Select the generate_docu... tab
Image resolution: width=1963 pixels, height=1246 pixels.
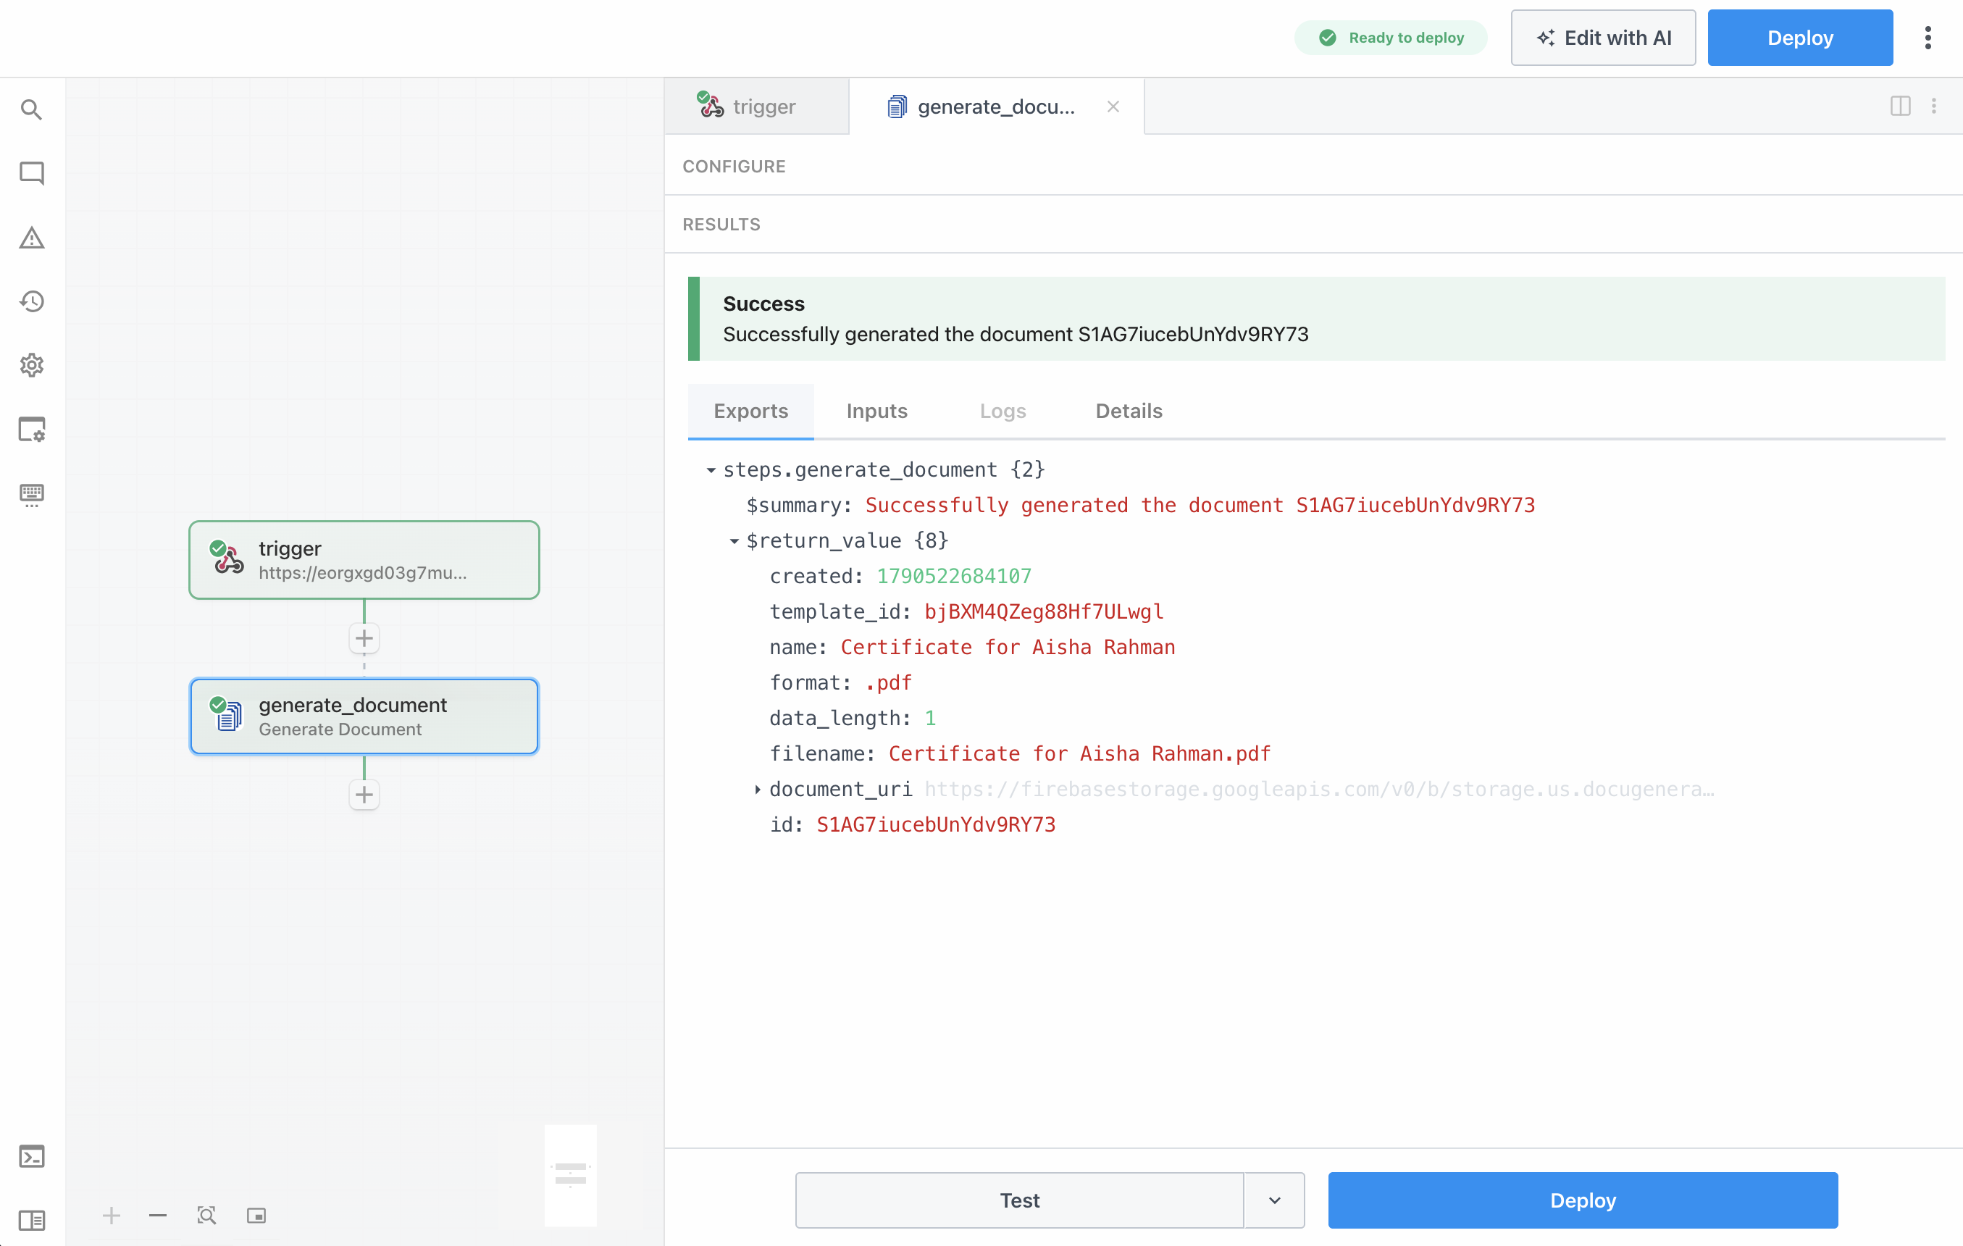pyautogui.click(x=996, y=106)
